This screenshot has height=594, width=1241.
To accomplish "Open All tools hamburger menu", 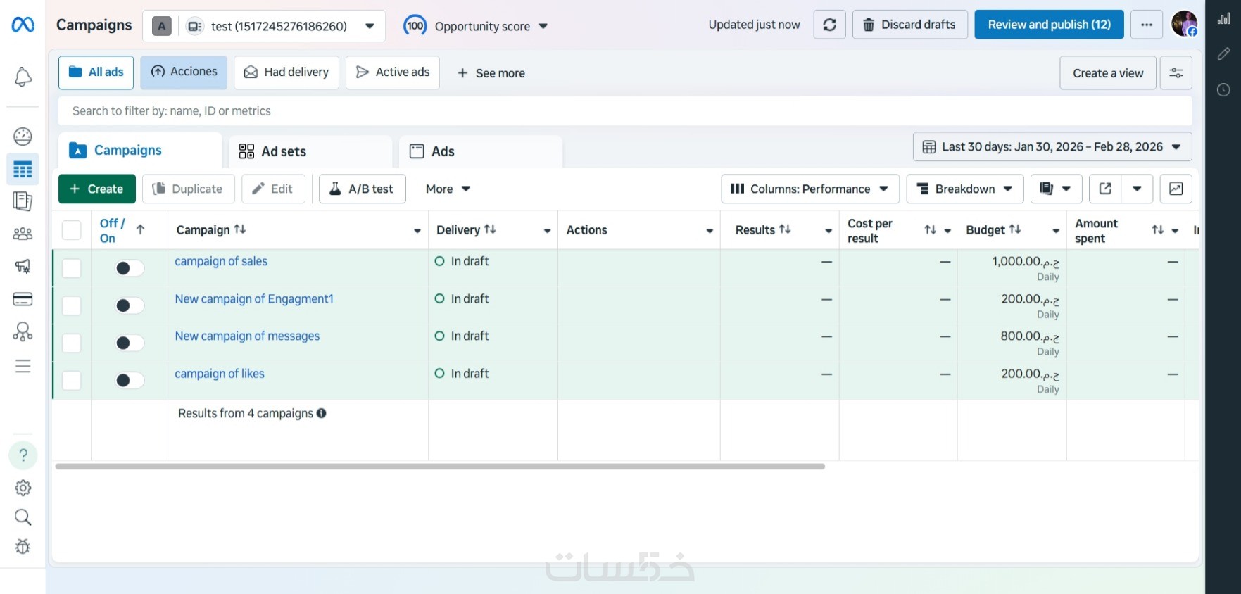I will point(23,366).
